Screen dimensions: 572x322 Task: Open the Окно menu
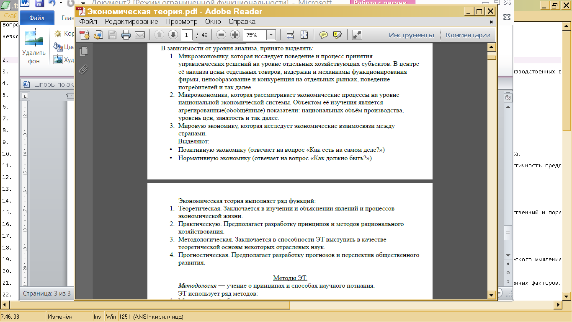pyautogui.click(x=213, y=21)
